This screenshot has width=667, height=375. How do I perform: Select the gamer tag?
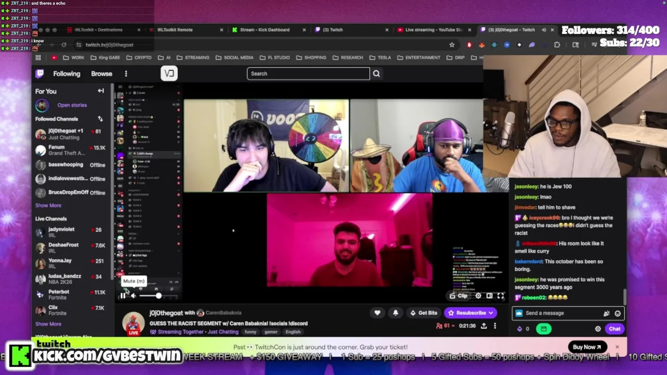(271, 332)
